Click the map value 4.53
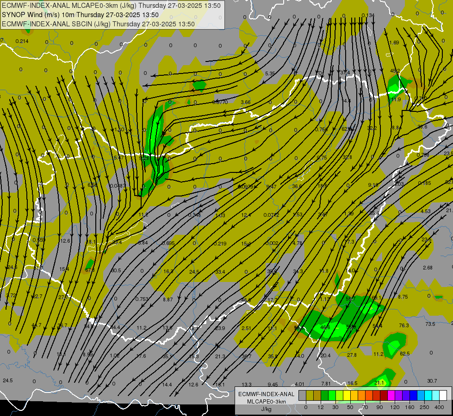453x416 pixels. [x=426, y=211]
